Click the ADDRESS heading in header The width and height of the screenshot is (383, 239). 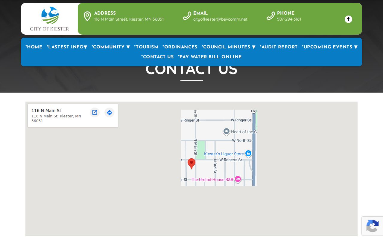[x=105, y=13]
